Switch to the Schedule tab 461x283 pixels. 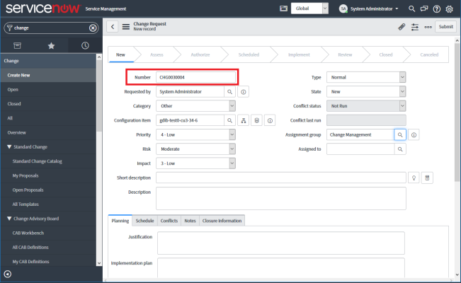click(144, 221)
